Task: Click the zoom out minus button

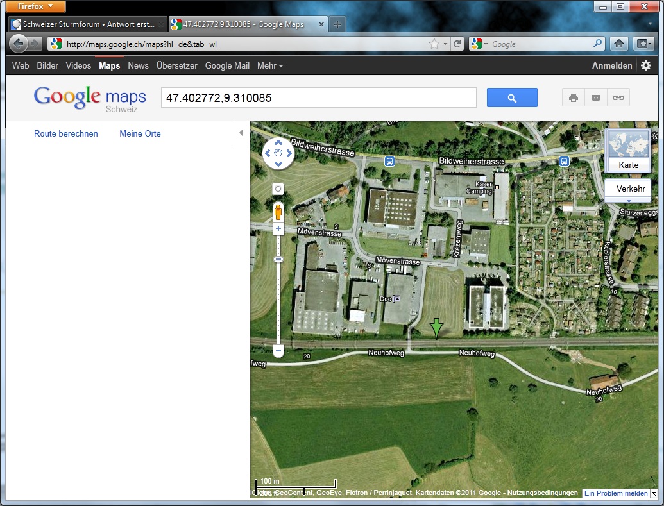Action: [x=278, y=350]
